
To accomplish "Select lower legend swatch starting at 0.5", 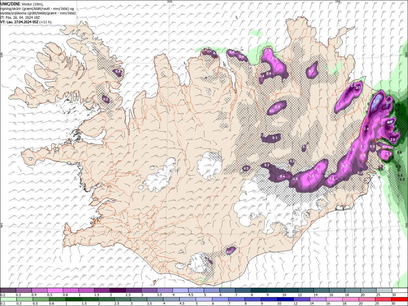I will [x=41, y=299].
